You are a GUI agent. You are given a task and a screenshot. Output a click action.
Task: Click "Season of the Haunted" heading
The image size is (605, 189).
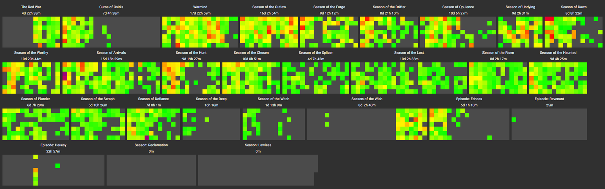coord(558,53)
